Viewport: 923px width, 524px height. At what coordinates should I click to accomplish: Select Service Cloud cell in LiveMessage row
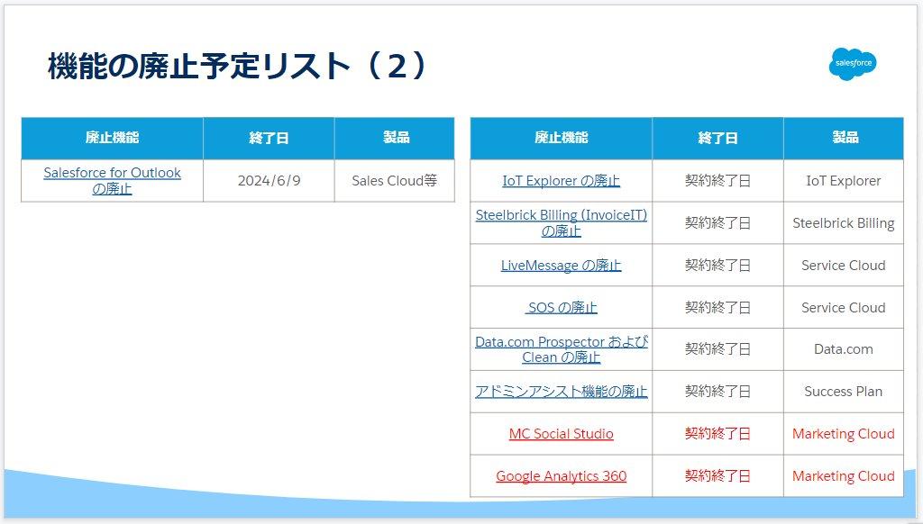[844, 266]
